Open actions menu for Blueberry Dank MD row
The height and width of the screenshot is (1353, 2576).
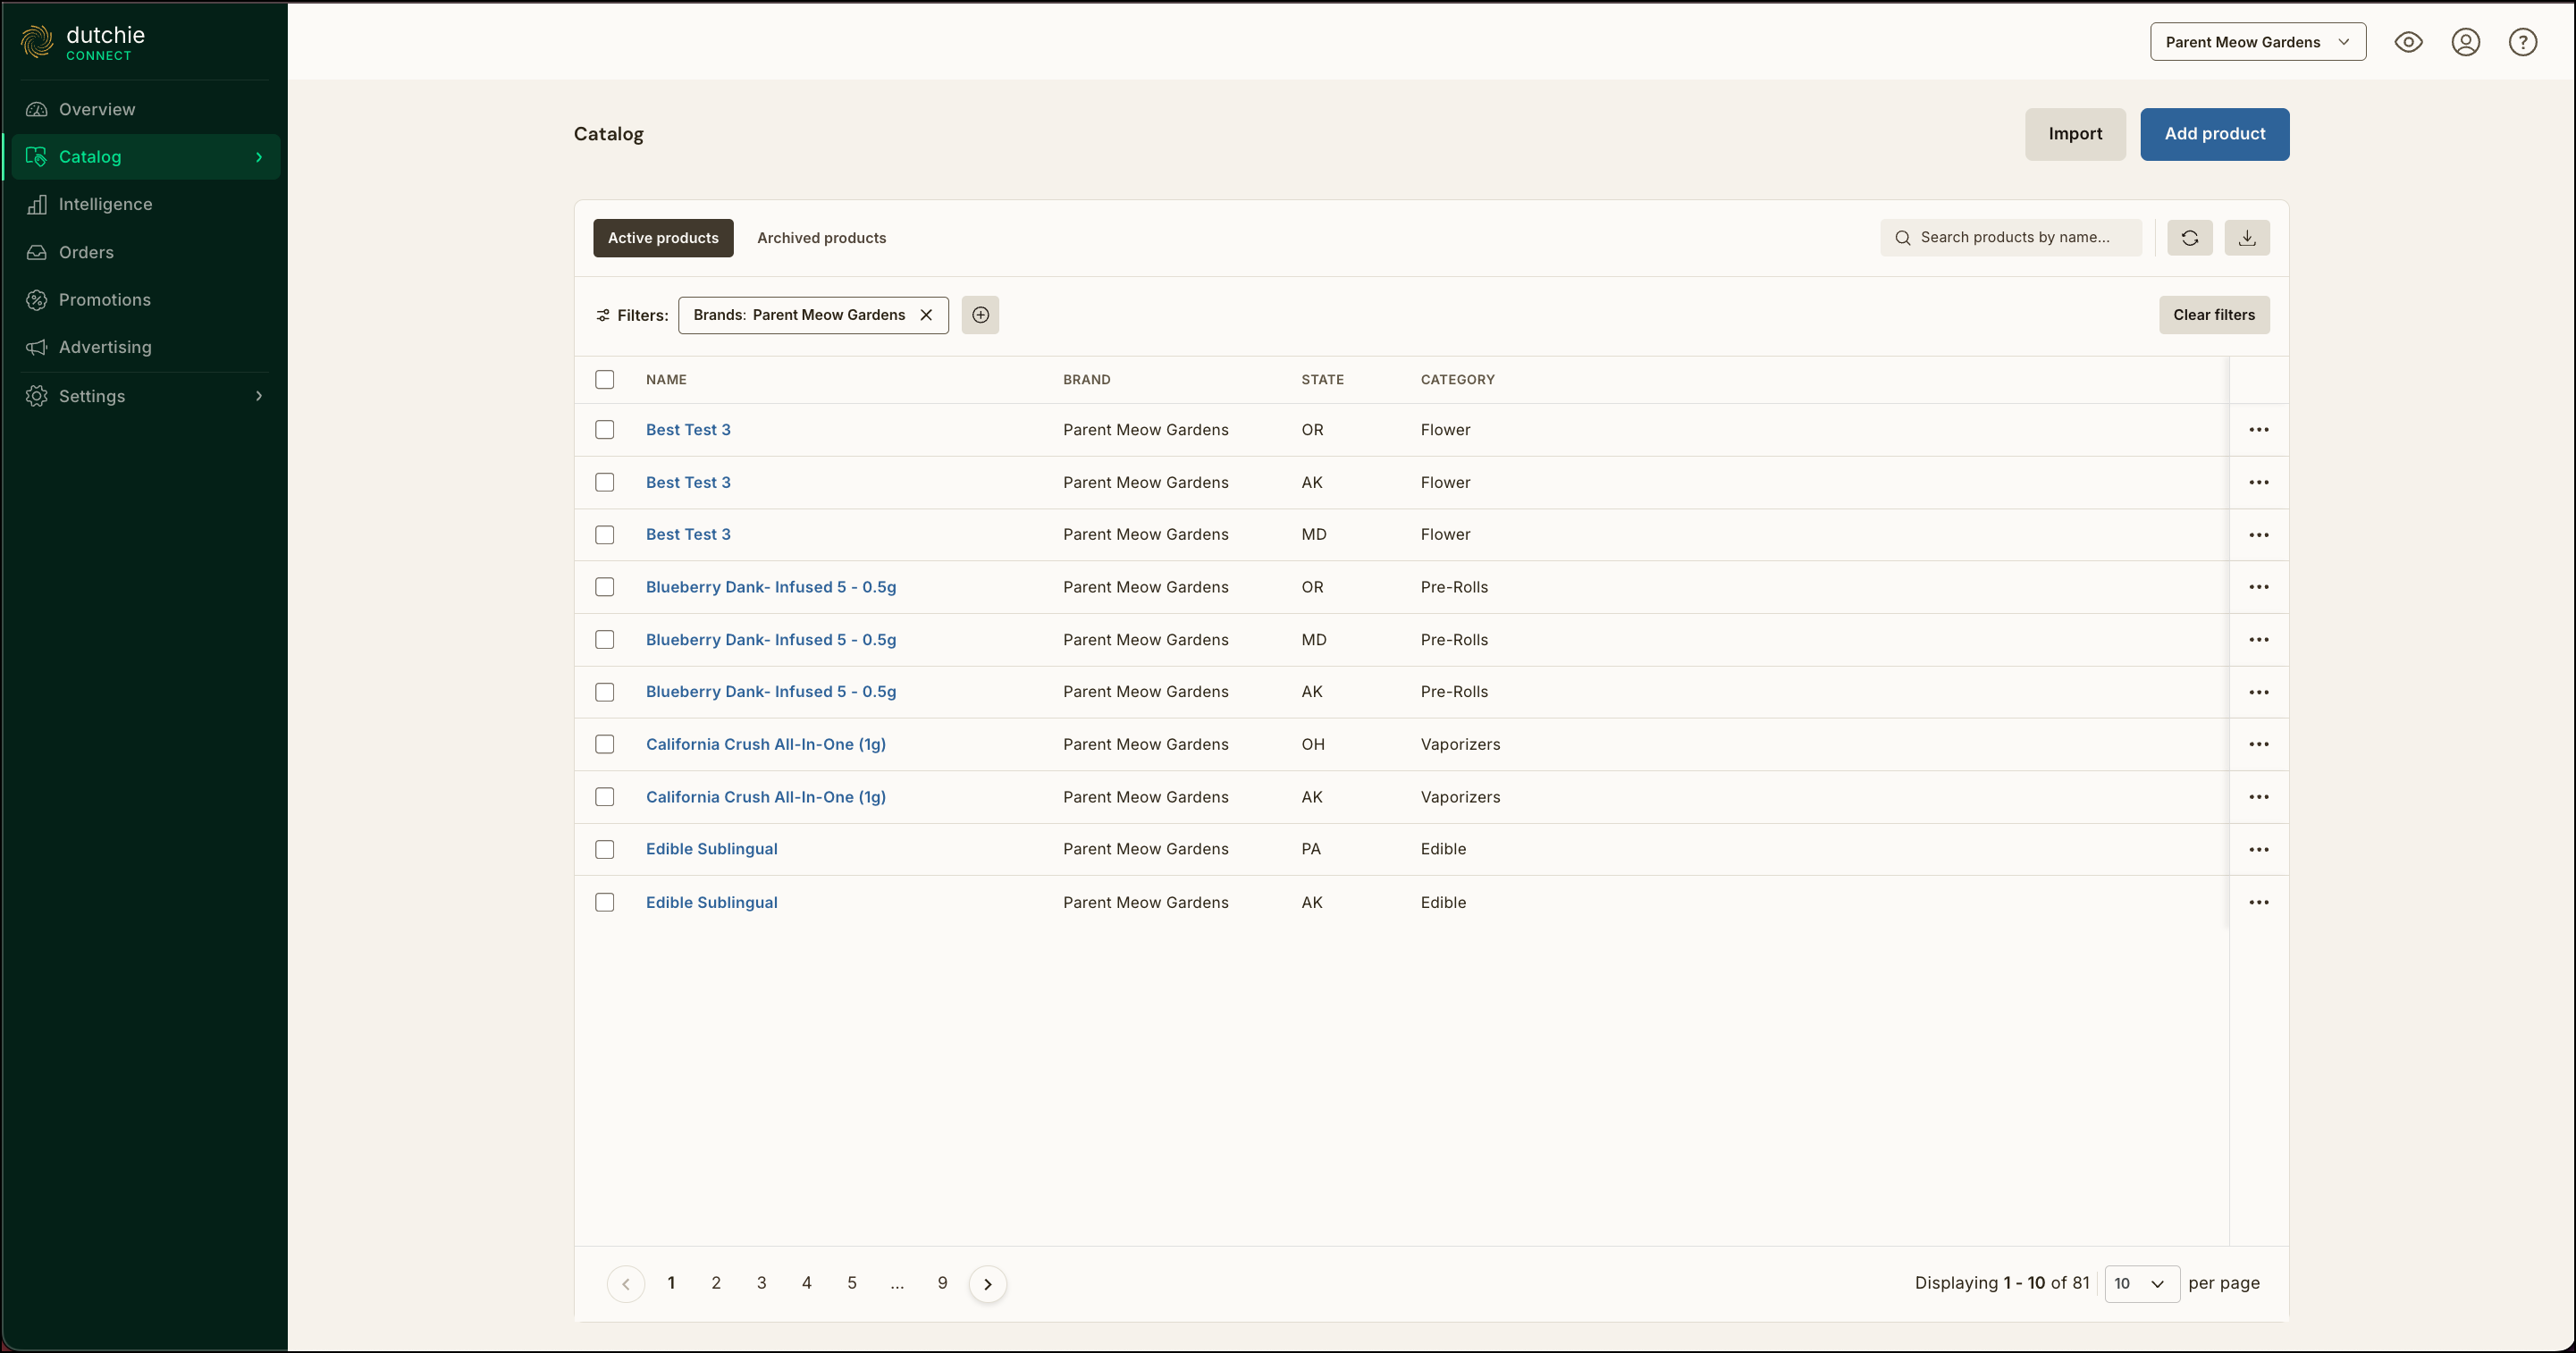(x=2259, y=640)
